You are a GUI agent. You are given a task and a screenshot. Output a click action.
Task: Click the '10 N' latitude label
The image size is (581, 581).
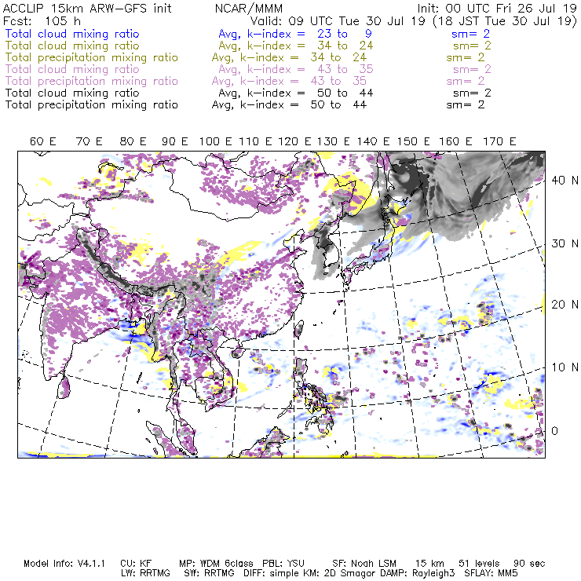(565, 367)
